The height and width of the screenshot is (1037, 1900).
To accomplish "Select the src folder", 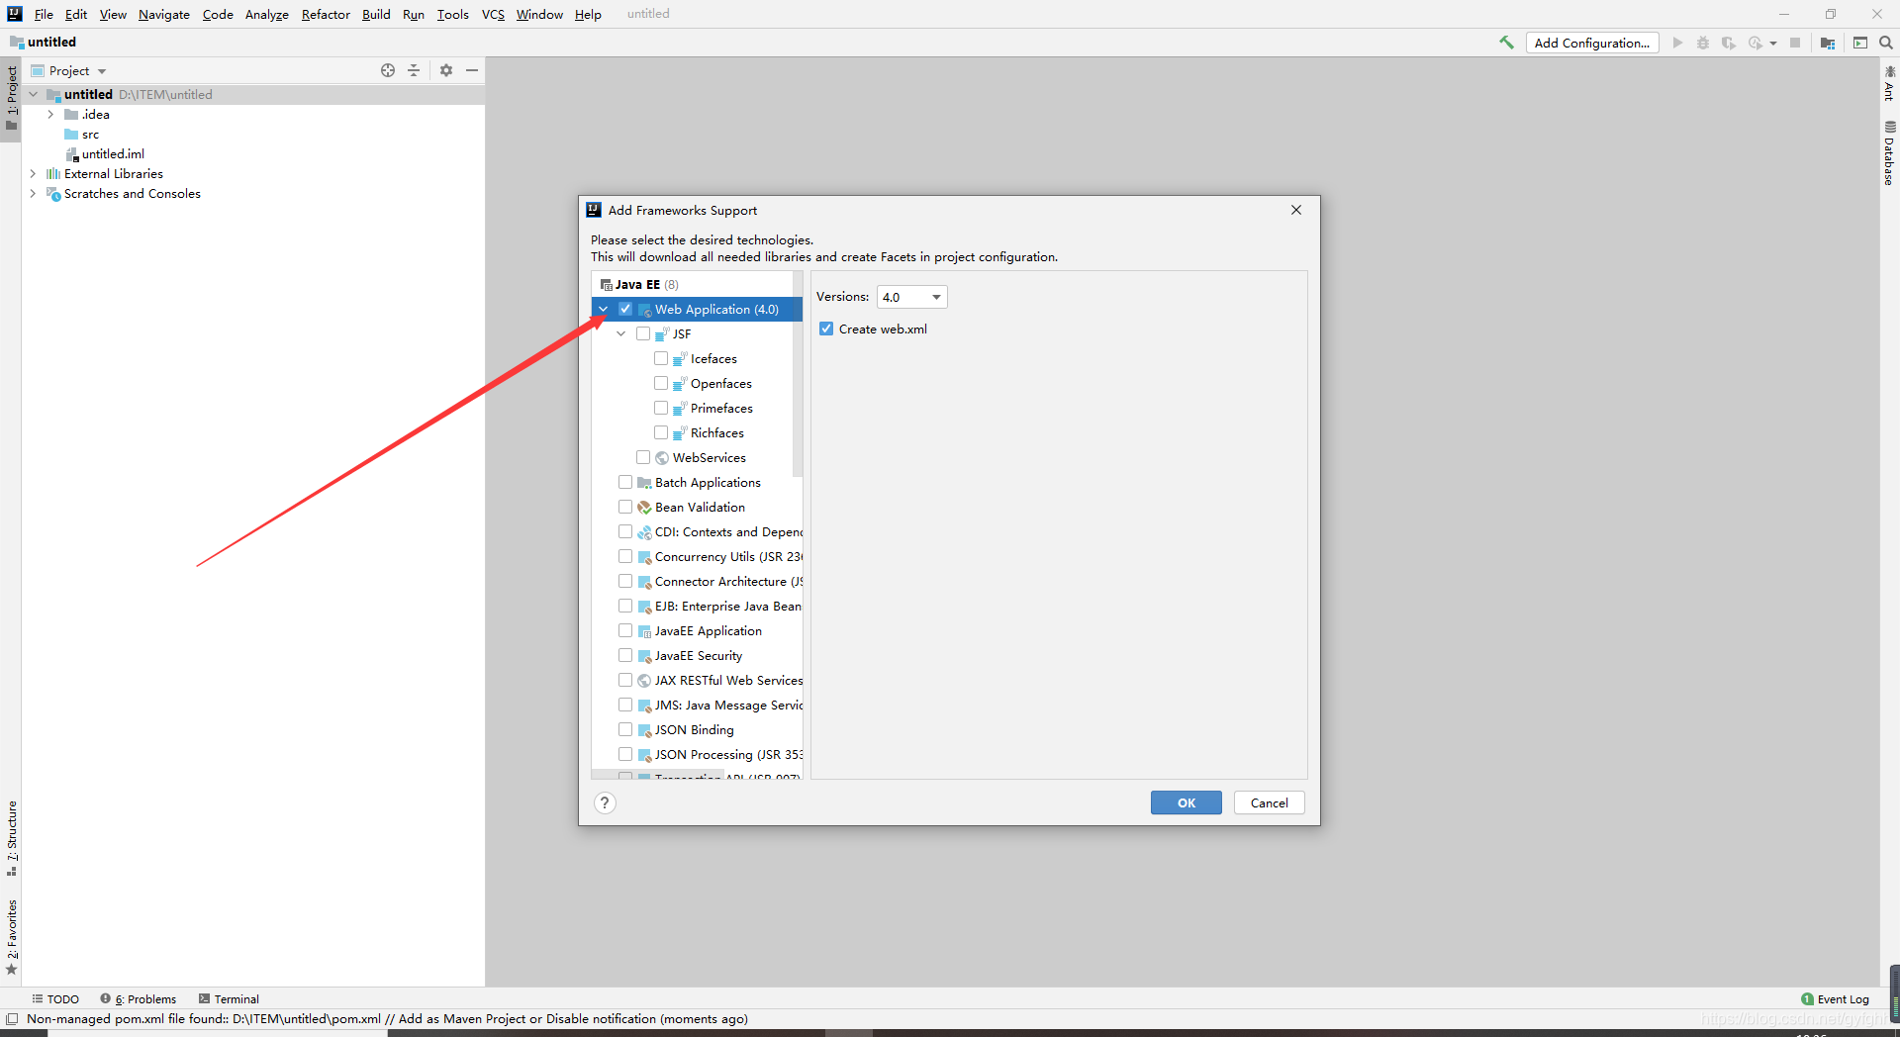I will coord(90,135).
